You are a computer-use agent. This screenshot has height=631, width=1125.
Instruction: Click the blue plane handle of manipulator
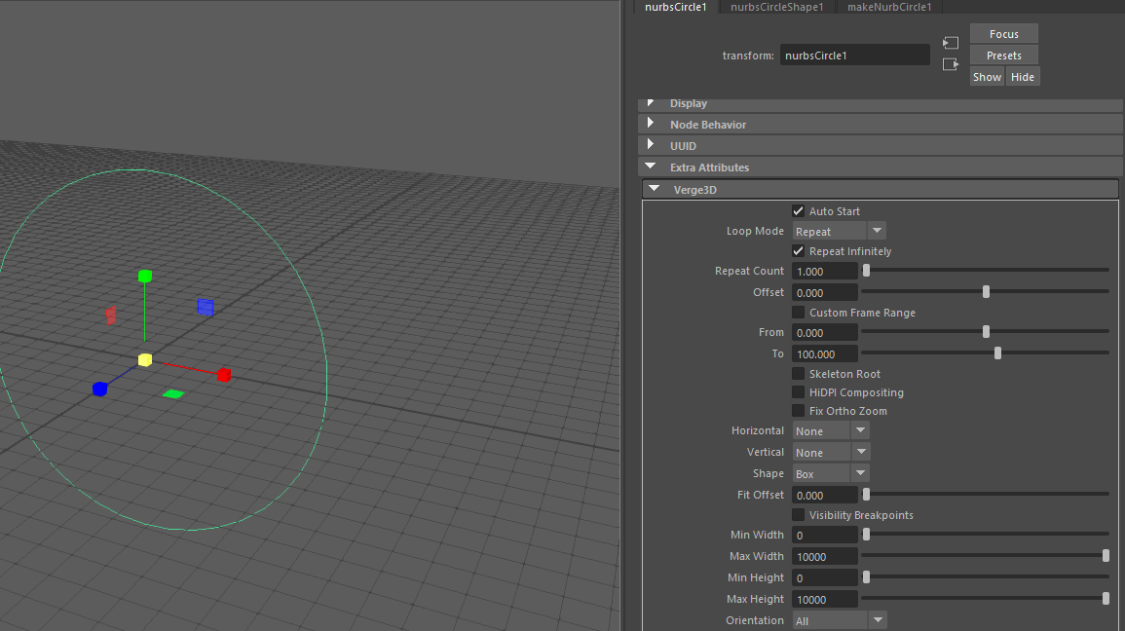pos(206,307)
